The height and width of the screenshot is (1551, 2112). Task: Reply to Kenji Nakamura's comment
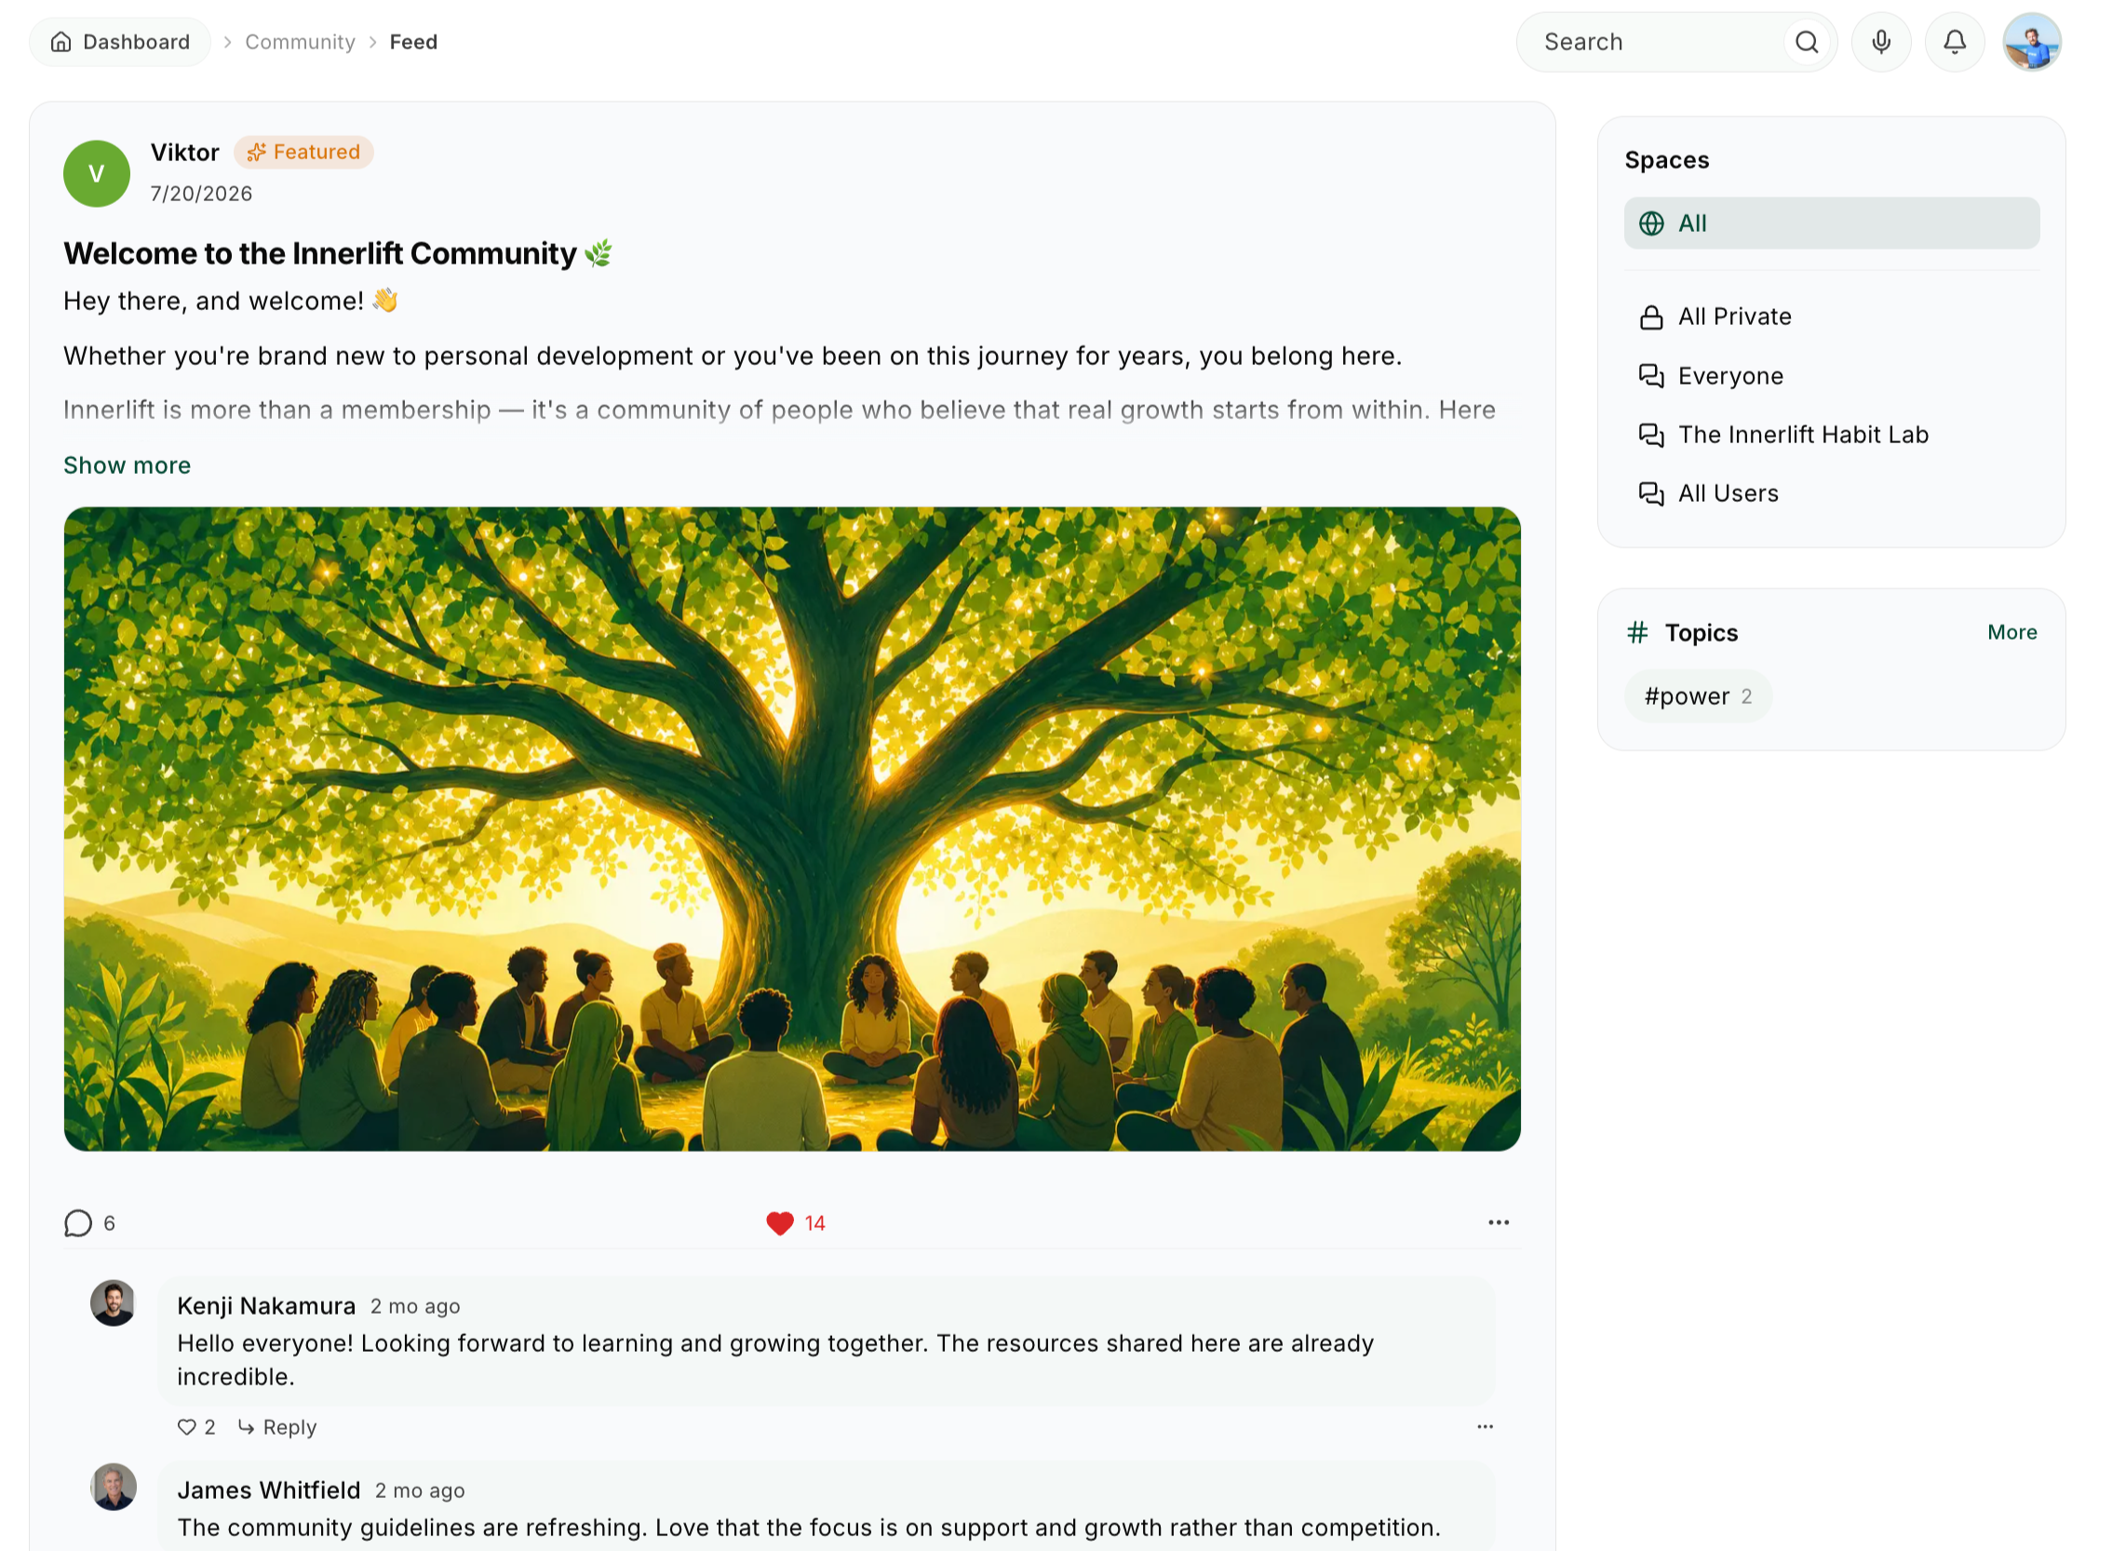click(276, 1427)
